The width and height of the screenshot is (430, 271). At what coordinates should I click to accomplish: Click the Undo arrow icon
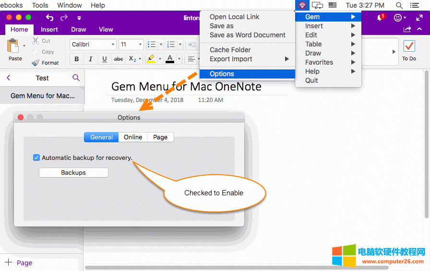tap(49, 18)
